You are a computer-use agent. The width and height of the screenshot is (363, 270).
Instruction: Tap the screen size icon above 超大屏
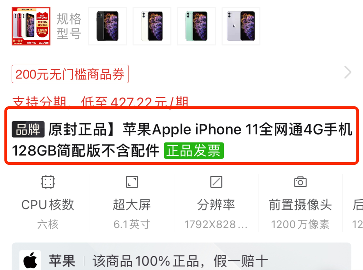point(132,182)
